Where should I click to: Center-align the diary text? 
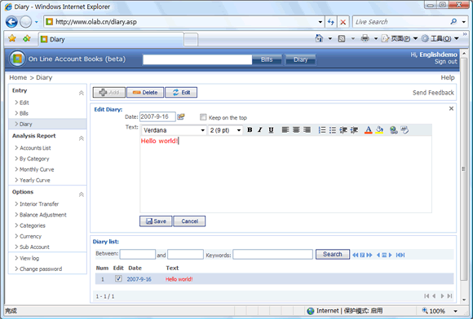(x=296, y=130)
